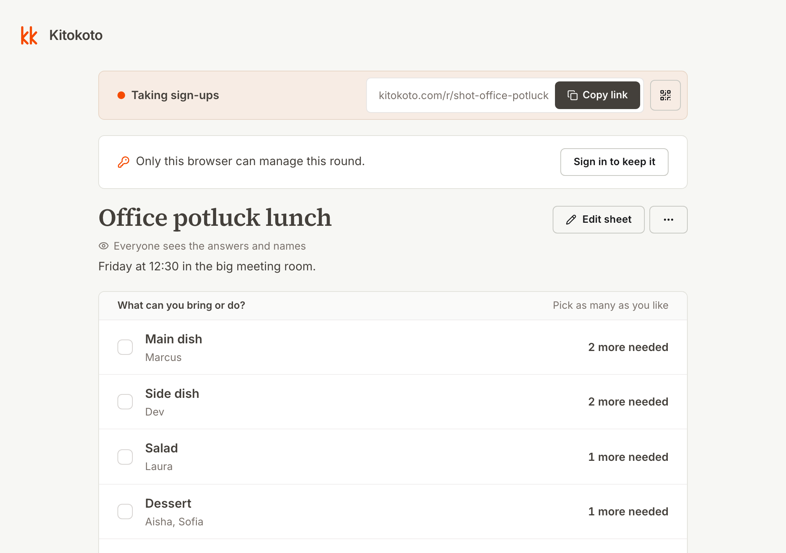Click 'Pick as many as you like' hint
Screen dimensions: 786x553
coord(610,305)
